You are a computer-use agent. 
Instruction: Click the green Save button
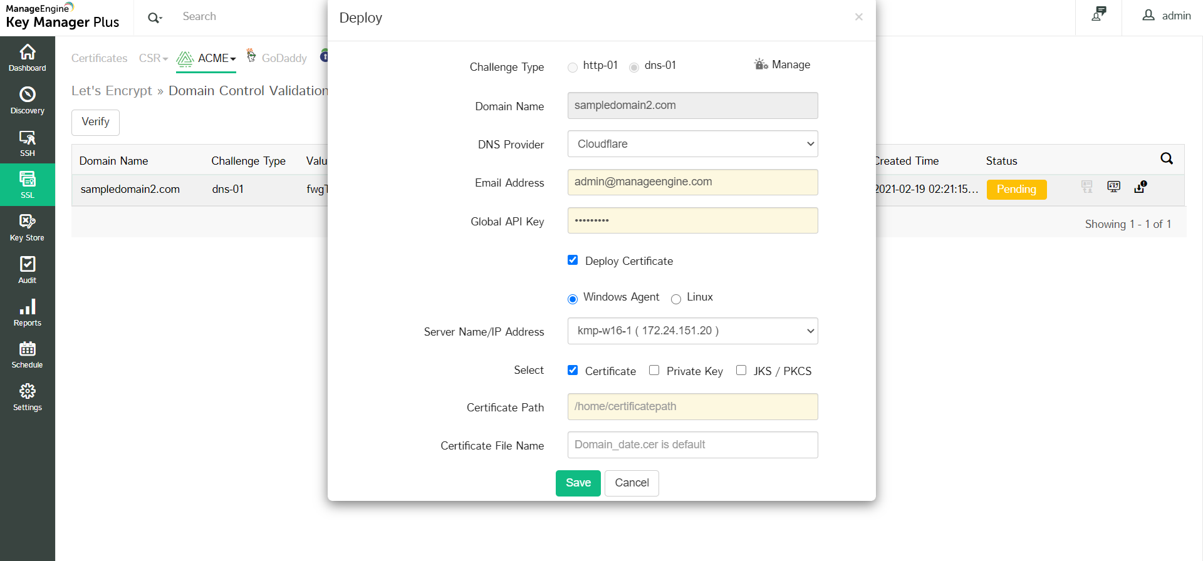click(578, 483)
